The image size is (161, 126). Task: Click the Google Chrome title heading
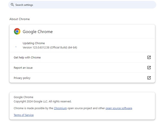tap(37, 32)
